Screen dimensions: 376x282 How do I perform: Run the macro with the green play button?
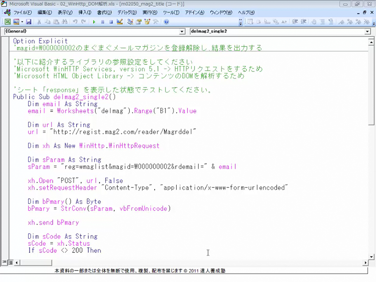94,22
